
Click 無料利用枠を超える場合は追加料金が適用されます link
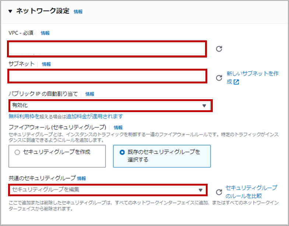[66, 116]
